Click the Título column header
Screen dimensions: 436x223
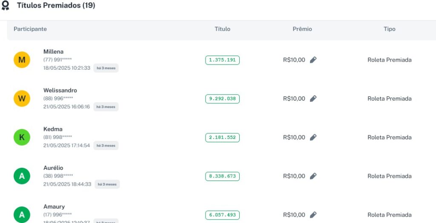click(x=222, y=29)
